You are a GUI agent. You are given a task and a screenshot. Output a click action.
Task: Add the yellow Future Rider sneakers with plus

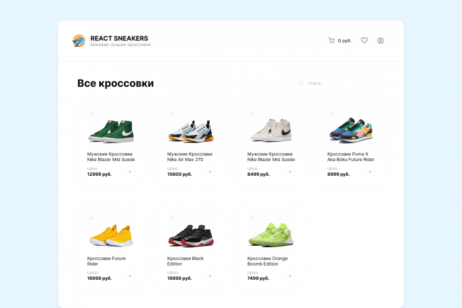(x=130, y=276)
